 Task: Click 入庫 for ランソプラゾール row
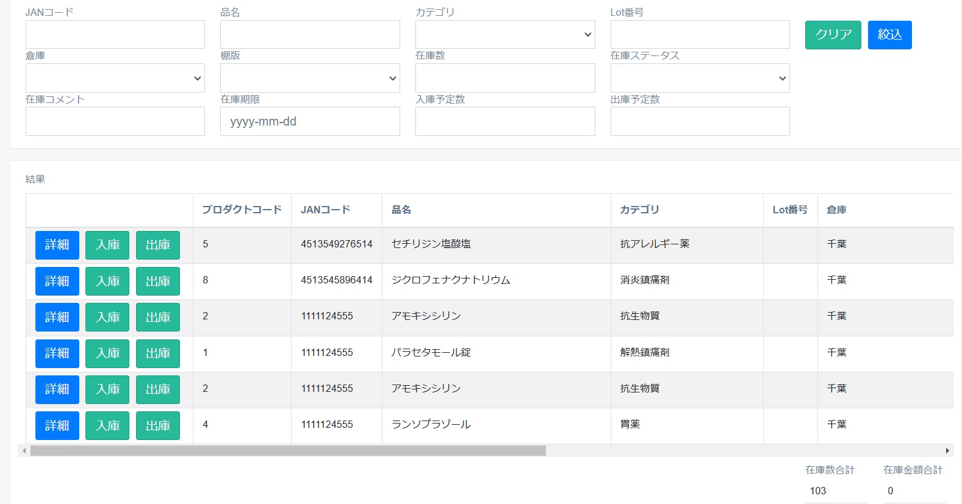pos(107,425)
